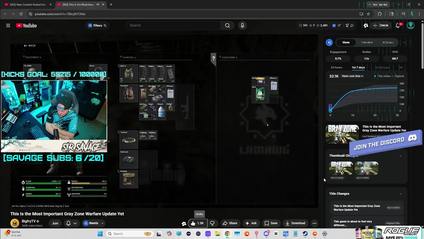The width and height of the screenshot is (424, 239).
Task: Click the vidIQ logo in the side panel
Action: (x=329, y=42)
